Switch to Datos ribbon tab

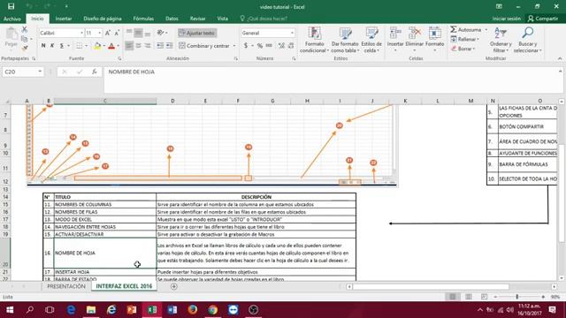coord(172,19)
